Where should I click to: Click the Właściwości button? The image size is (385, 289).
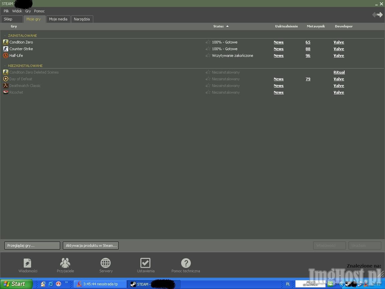coord(329,246)
